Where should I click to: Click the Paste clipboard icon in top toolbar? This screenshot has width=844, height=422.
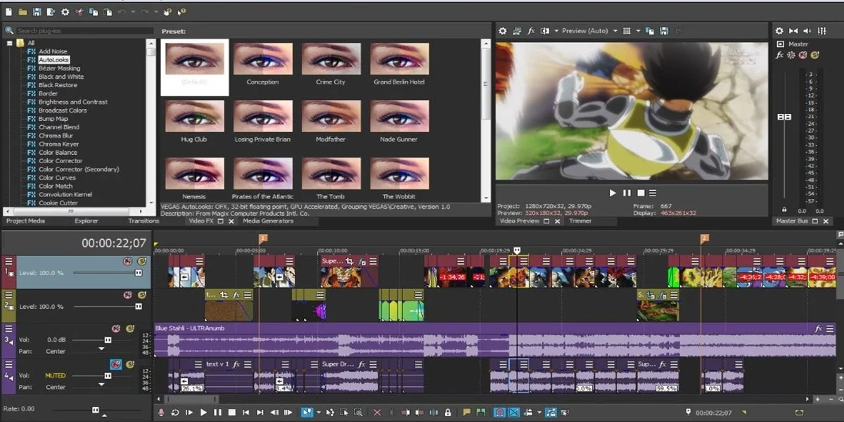[x=107, y=12]
